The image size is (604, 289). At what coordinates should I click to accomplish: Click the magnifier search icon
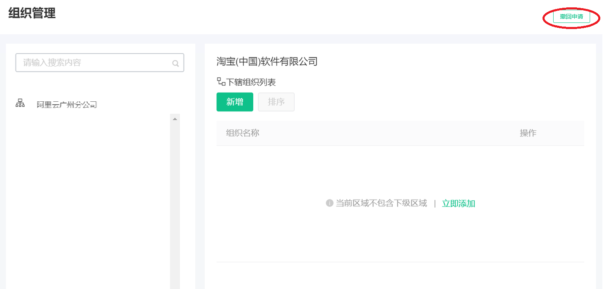coord(175,63)
